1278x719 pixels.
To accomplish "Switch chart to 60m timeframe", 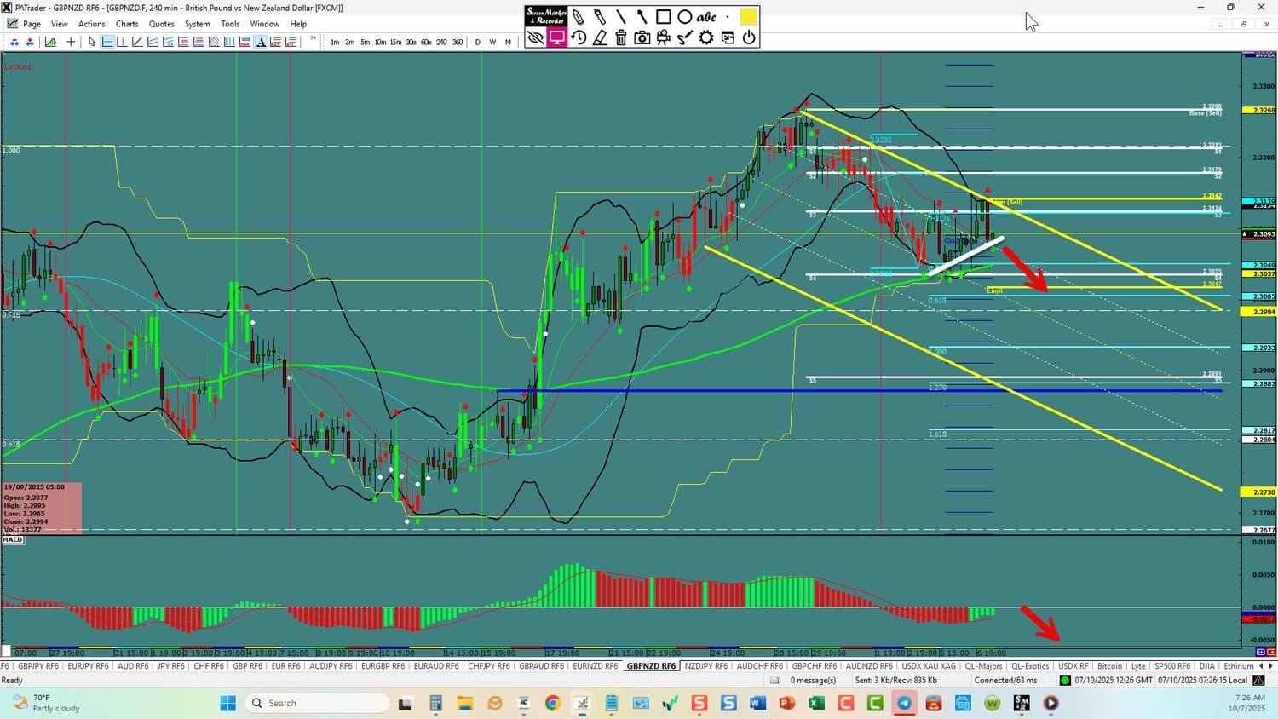I will [426, 42].
